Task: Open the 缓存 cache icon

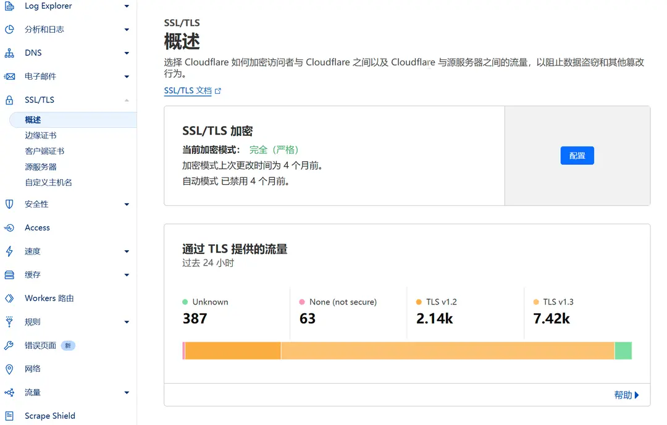Action: point(10,274)
